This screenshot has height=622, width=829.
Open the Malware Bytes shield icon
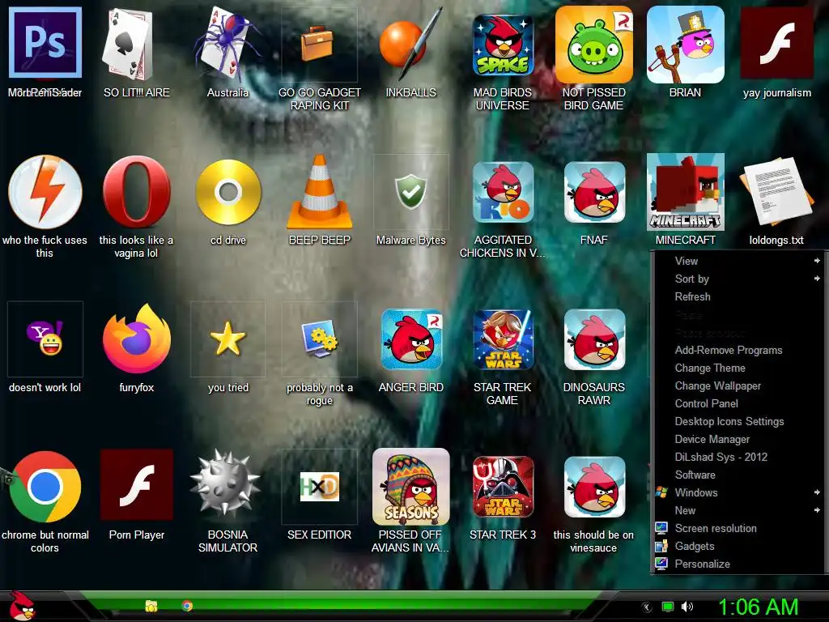pos(410,192)
